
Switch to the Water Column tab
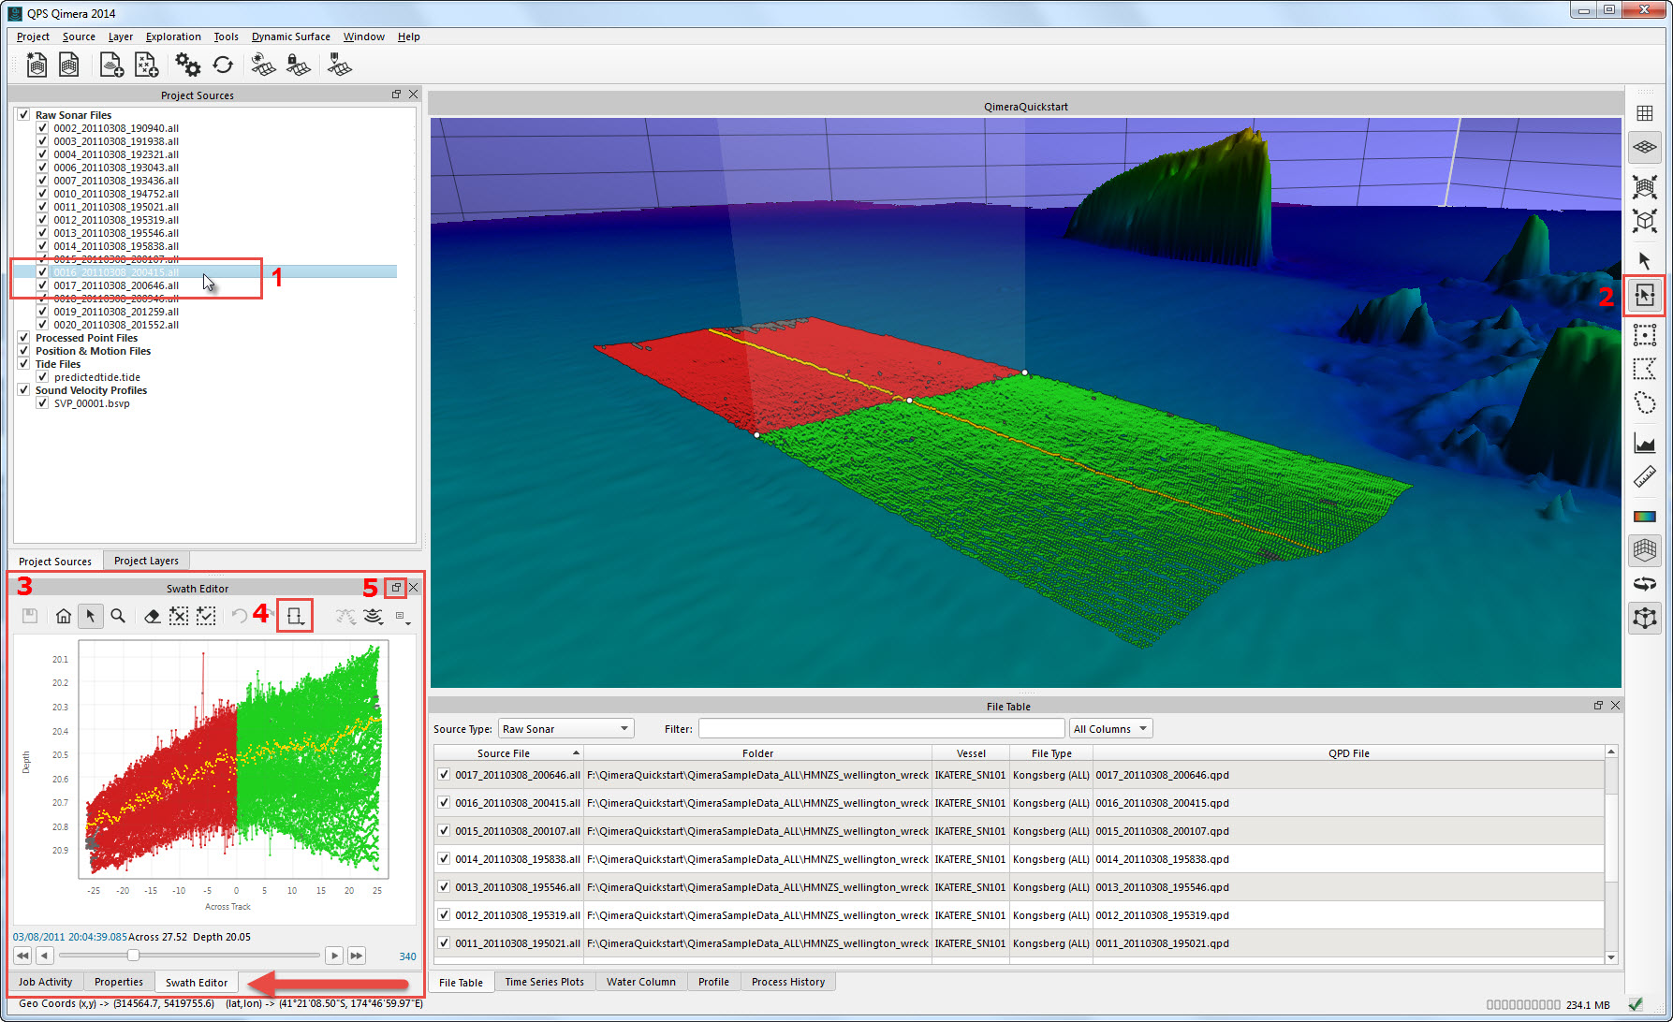coord(640,982)
